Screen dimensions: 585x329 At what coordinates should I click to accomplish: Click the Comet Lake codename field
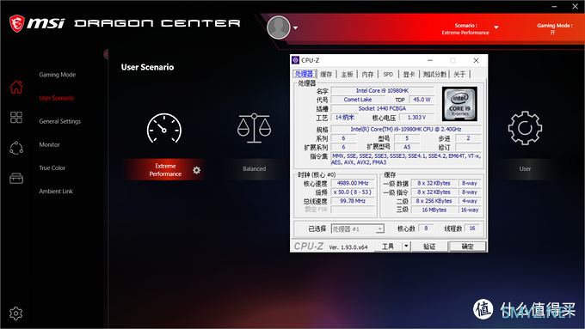click(x=358, y=100)
